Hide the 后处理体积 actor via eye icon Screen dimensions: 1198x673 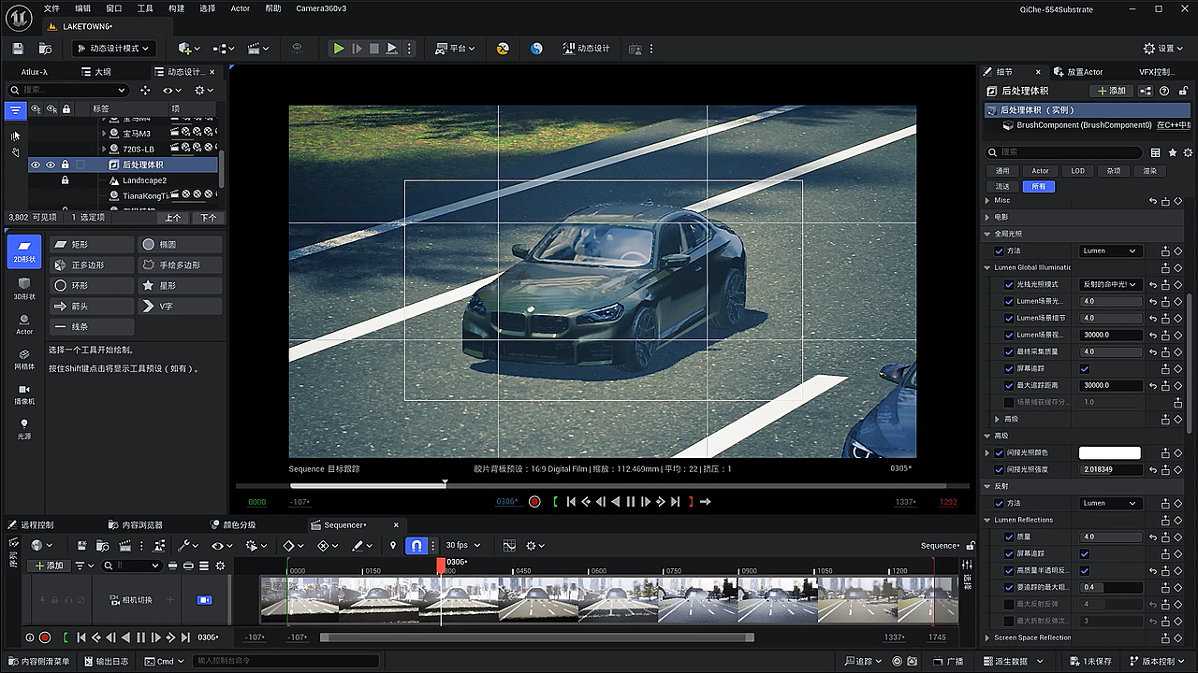[36, 165]
